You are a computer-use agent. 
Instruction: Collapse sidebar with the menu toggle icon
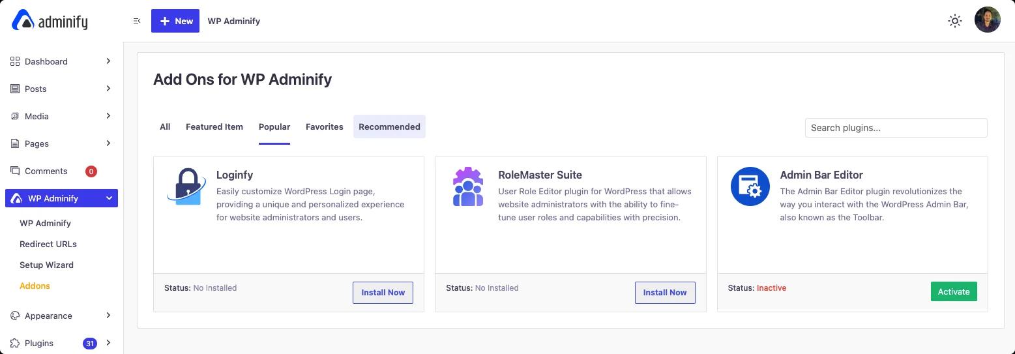pos(137,21)
